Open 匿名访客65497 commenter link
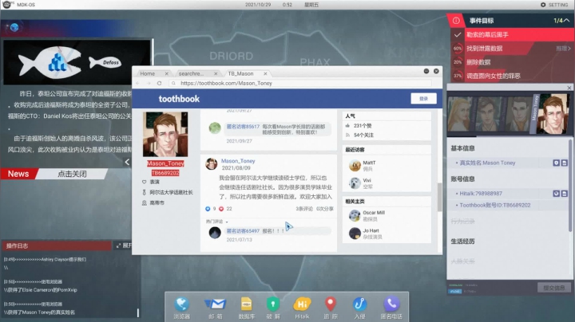Screen dimensions: 575x322 pyautogui.click(x=243, y=231)
